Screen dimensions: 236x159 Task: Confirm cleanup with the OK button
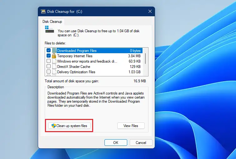[116, 143]
